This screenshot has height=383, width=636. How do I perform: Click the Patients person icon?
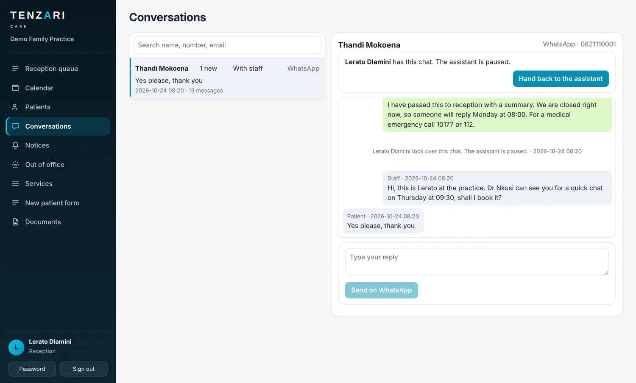(x=15, y=107)
